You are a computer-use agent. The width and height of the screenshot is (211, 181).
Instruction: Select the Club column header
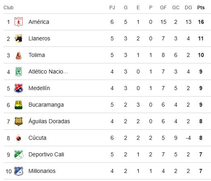(8, 8)
